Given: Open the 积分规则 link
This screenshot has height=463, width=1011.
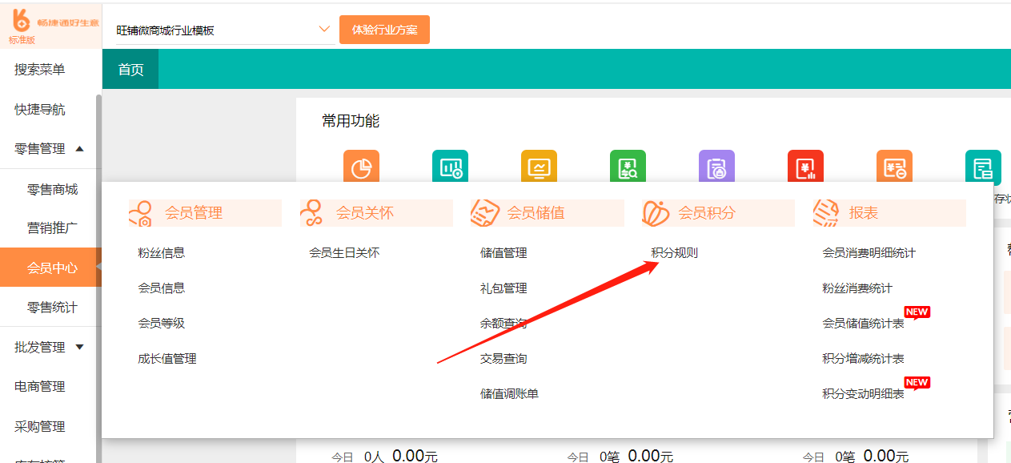Looking at the screenshot, I should 674,253.
